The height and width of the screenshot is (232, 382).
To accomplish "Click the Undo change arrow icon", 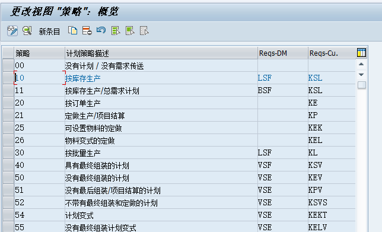I will coord(101,31).
